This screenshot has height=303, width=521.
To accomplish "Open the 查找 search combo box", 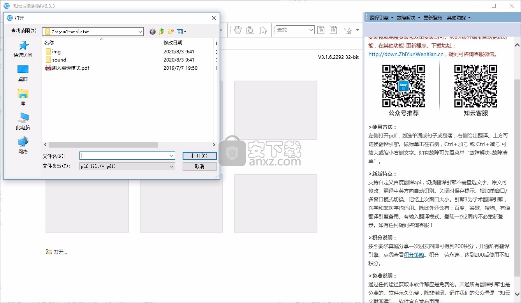I will click(295, 30).
